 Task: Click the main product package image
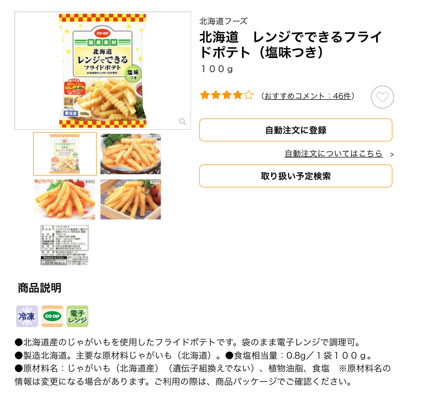pos(103,71)
